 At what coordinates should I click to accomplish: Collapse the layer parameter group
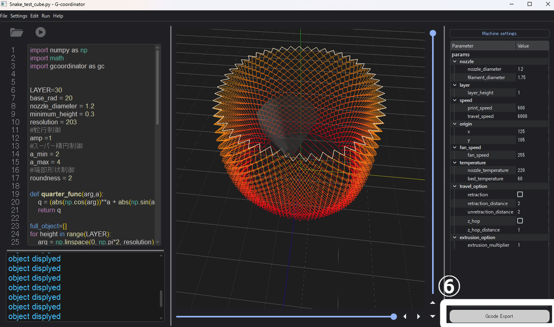(454, 85)
